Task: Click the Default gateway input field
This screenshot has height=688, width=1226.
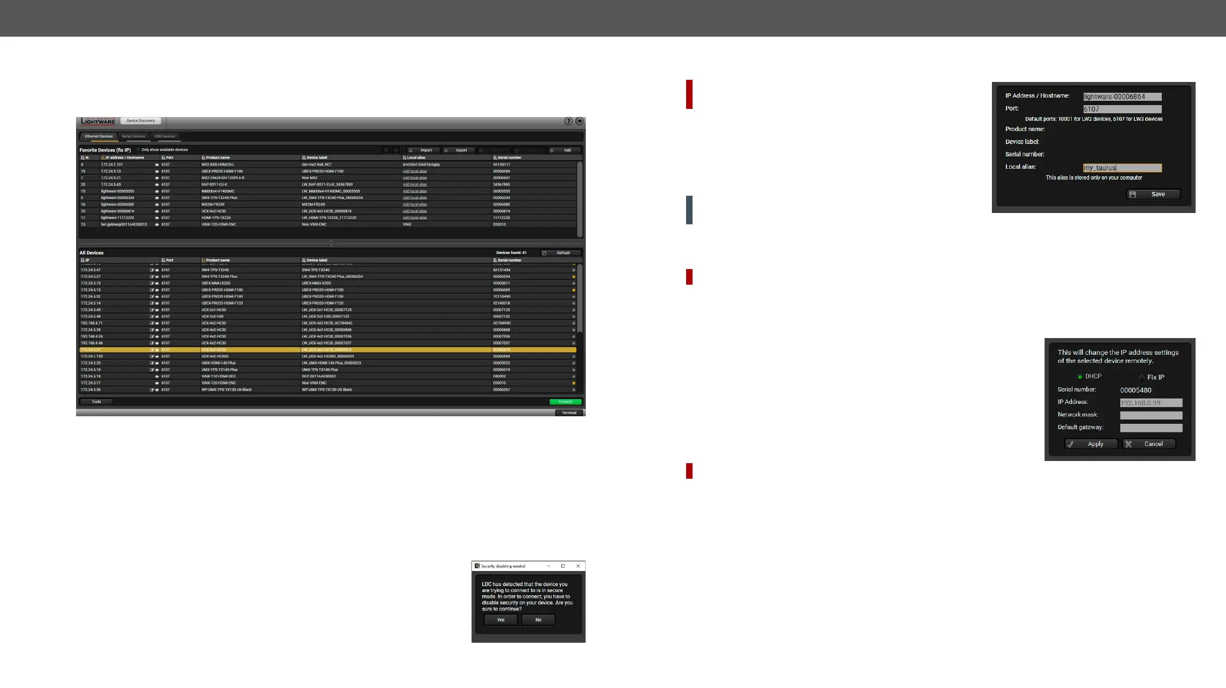Action: point(1151,428)
